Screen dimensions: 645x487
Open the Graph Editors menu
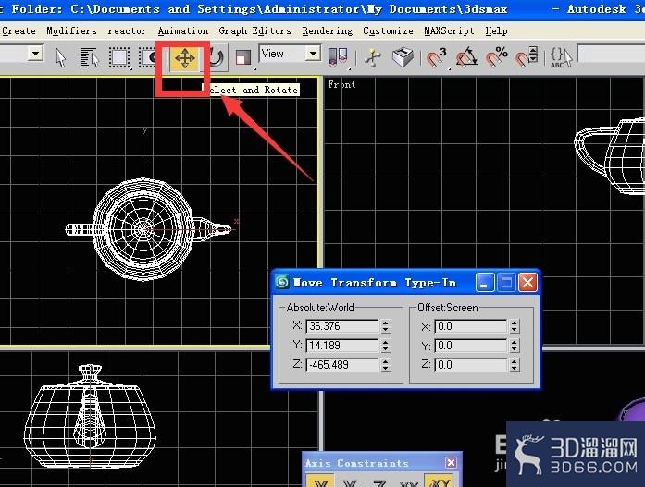(254, 31)
